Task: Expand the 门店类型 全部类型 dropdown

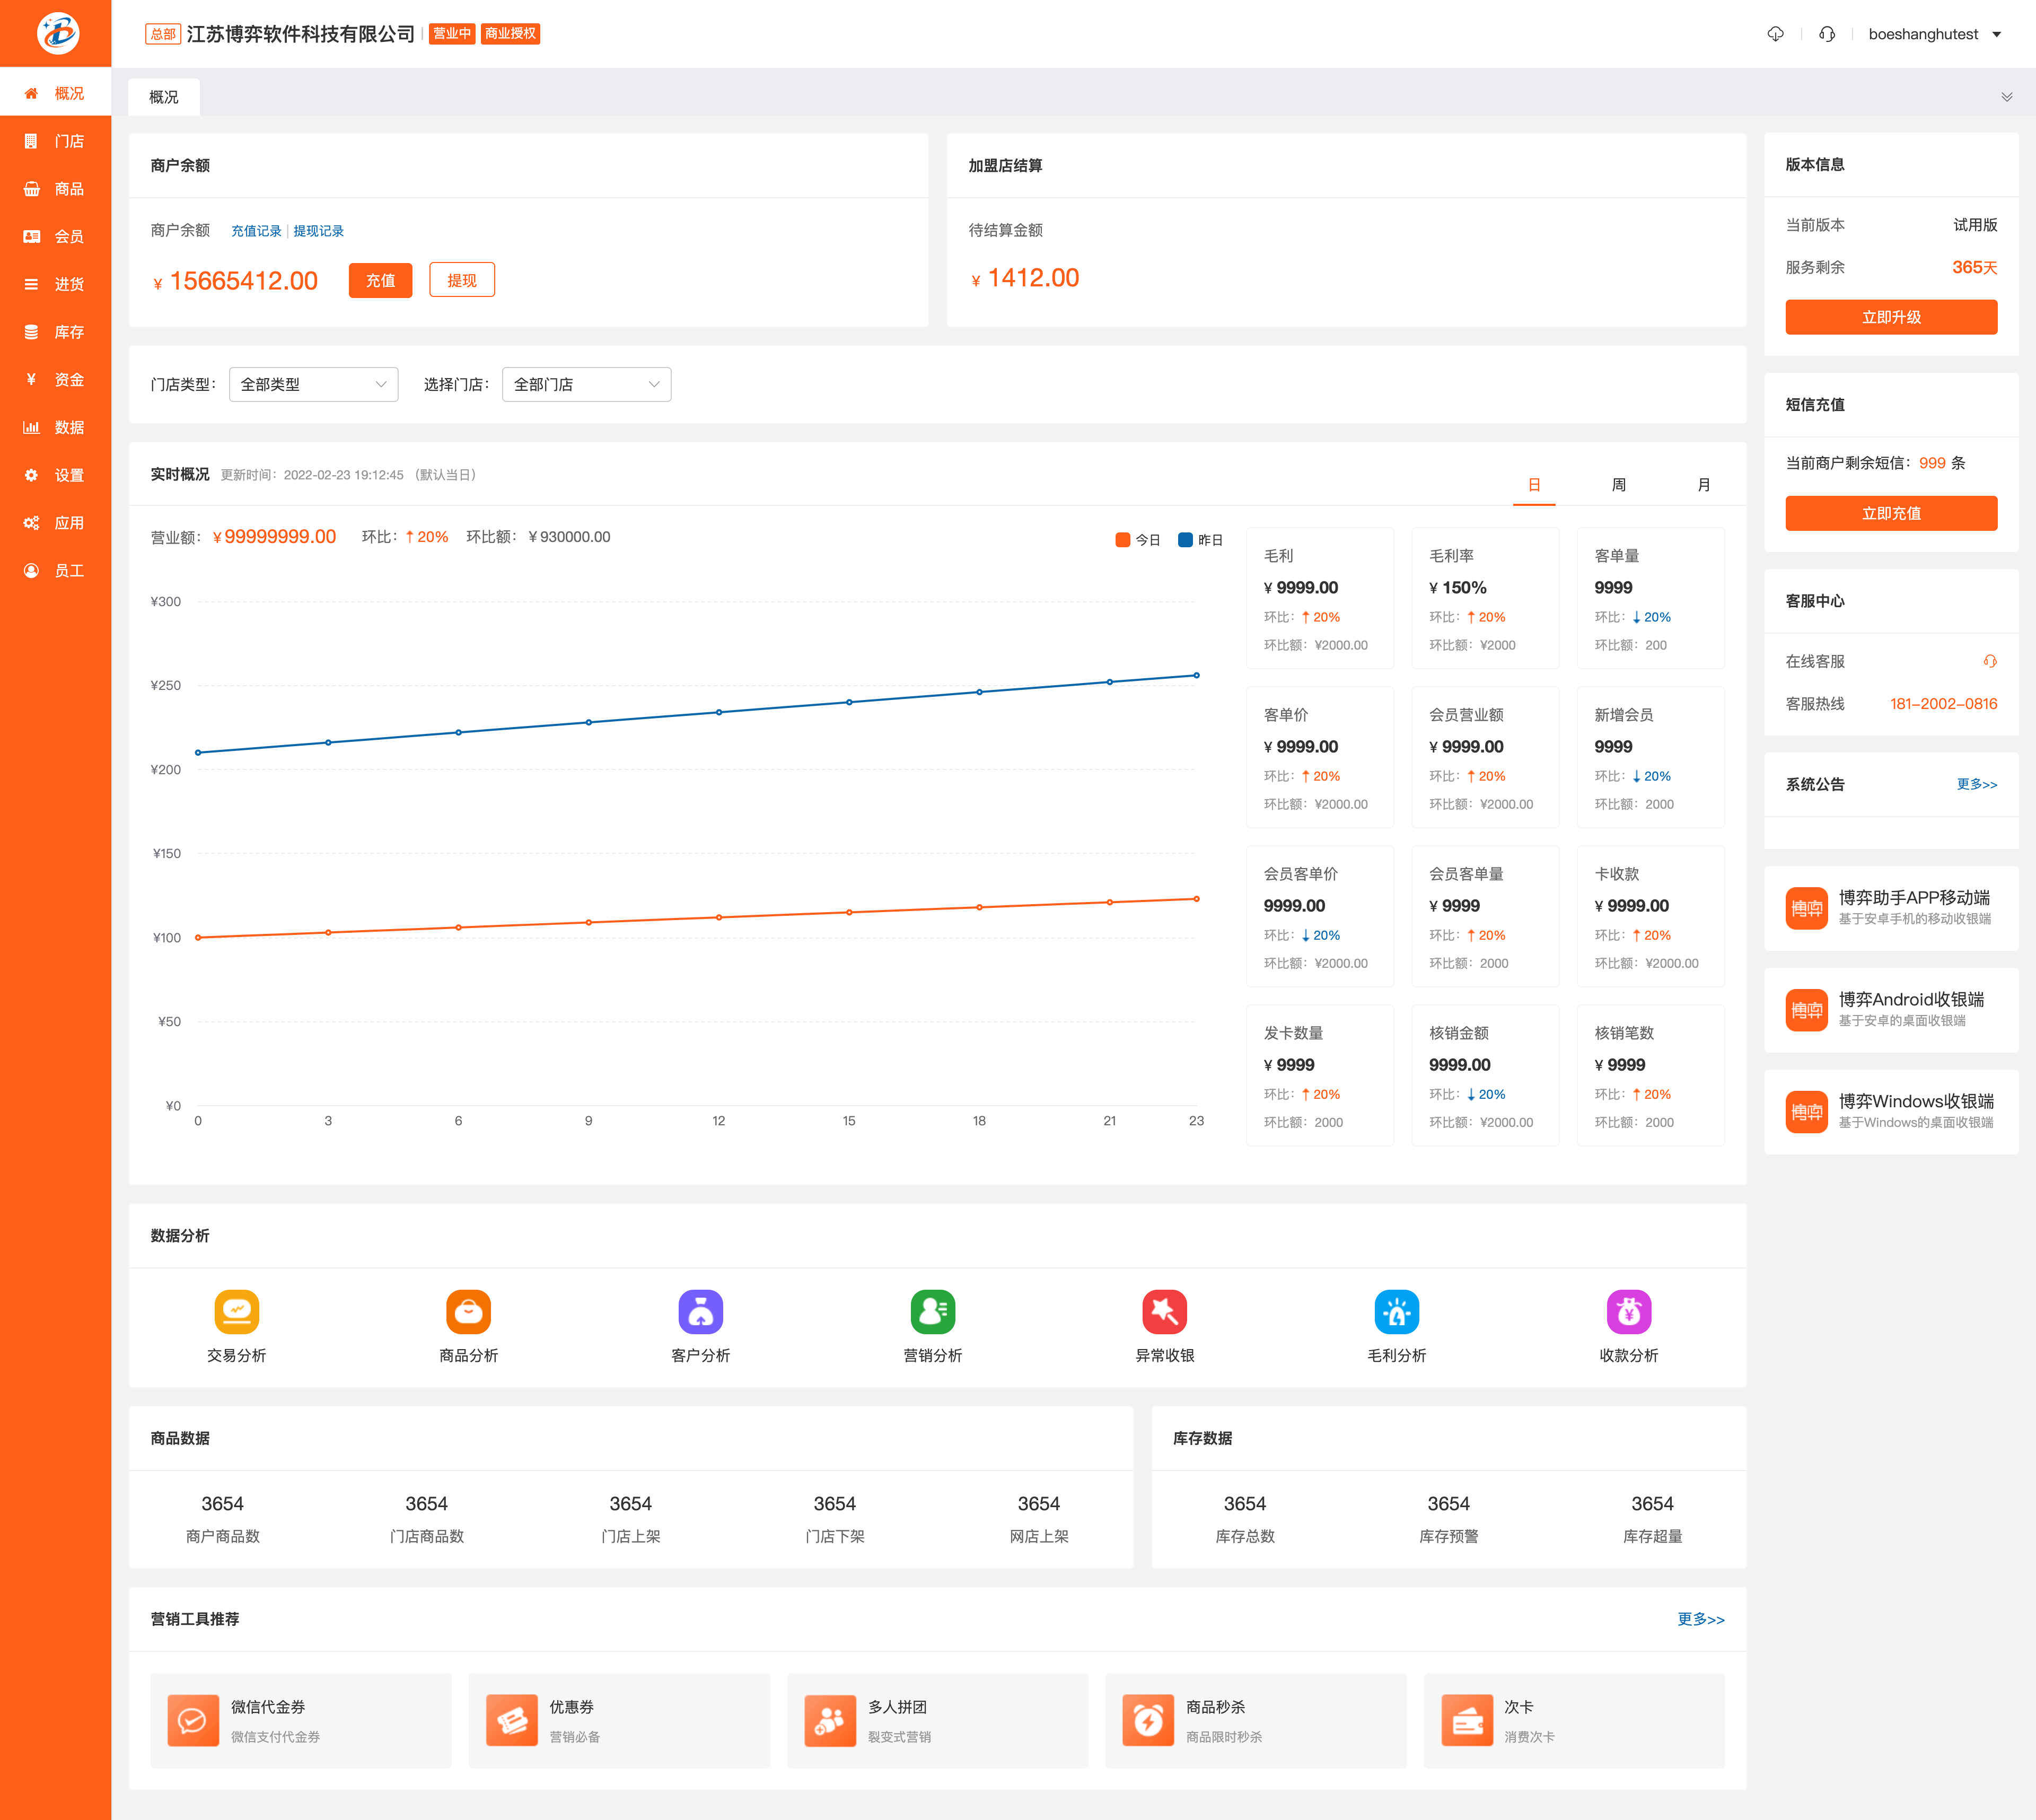Action: pyautogui.click(x=313, y=384)
